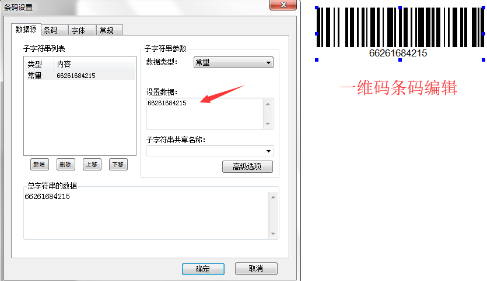This screenshot has width=487, height=281.
Task: Click down arrow of 总字符串的数据 scrollbar
Action: pyautogui.click(x=273, y=234)
